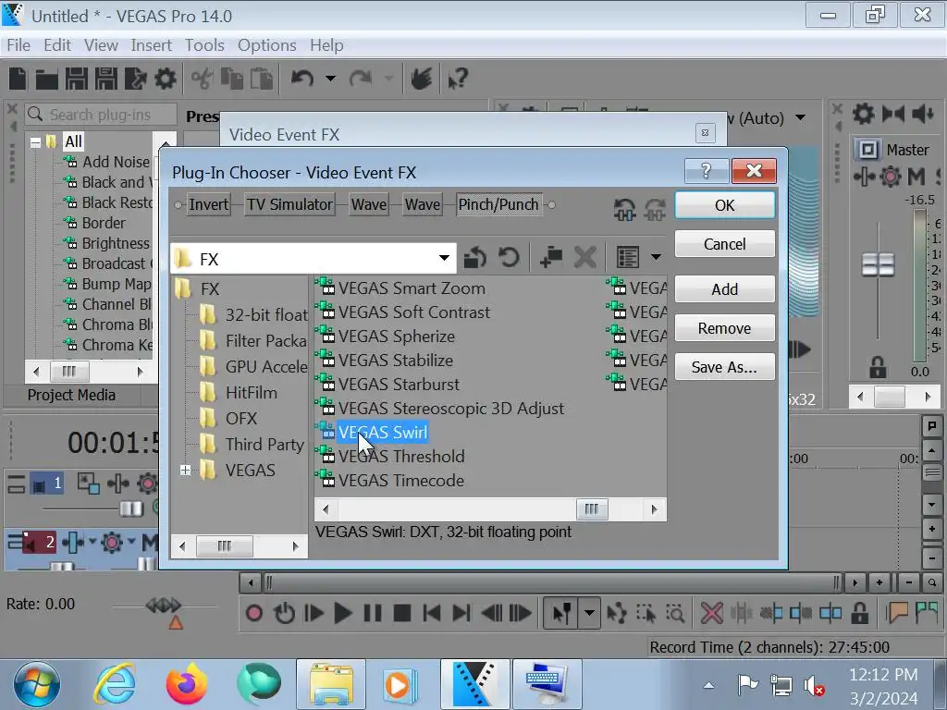Toggle Loop Playback in transport bar
The width and height of the screenshot is (947, 710).
(x=284, y=614)
